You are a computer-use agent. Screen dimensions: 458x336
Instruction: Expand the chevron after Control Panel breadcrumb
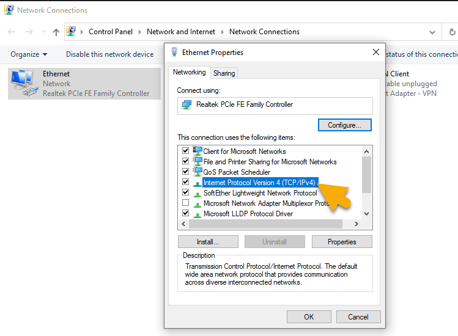pos(139,32)
